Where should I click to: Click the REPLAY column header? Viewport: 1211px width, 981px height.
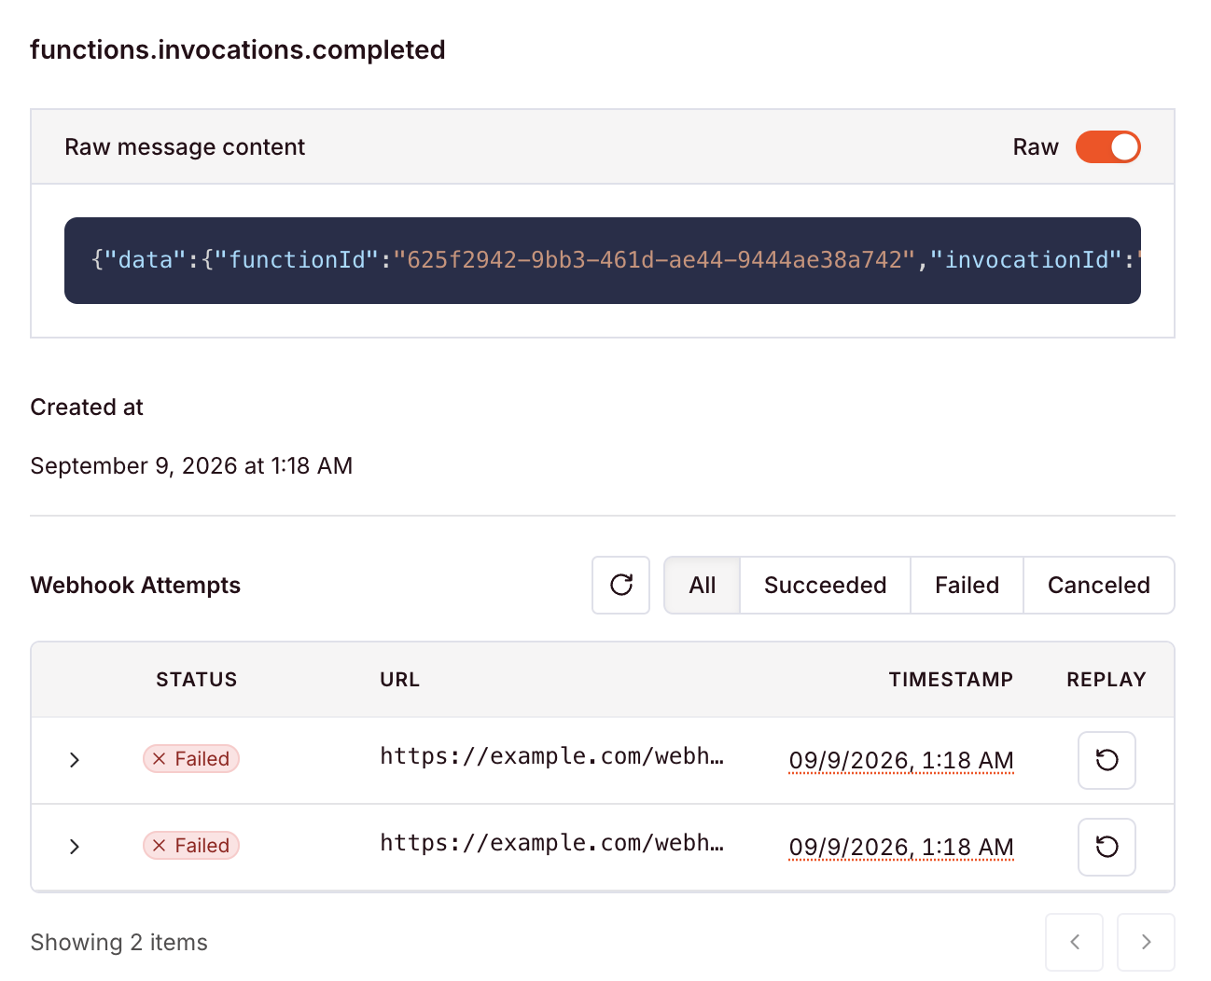tap(1107, 680)
